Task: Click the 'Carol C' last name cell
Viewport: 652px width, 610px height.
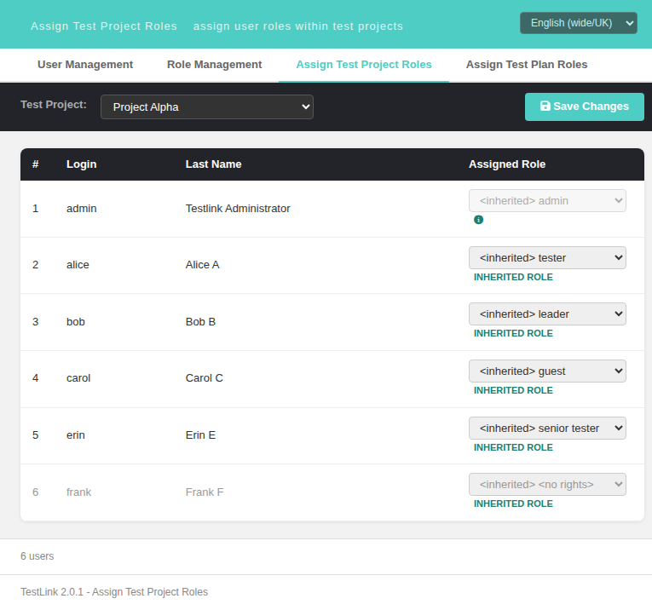Action: pyautogui.click(x=205, y=377)
